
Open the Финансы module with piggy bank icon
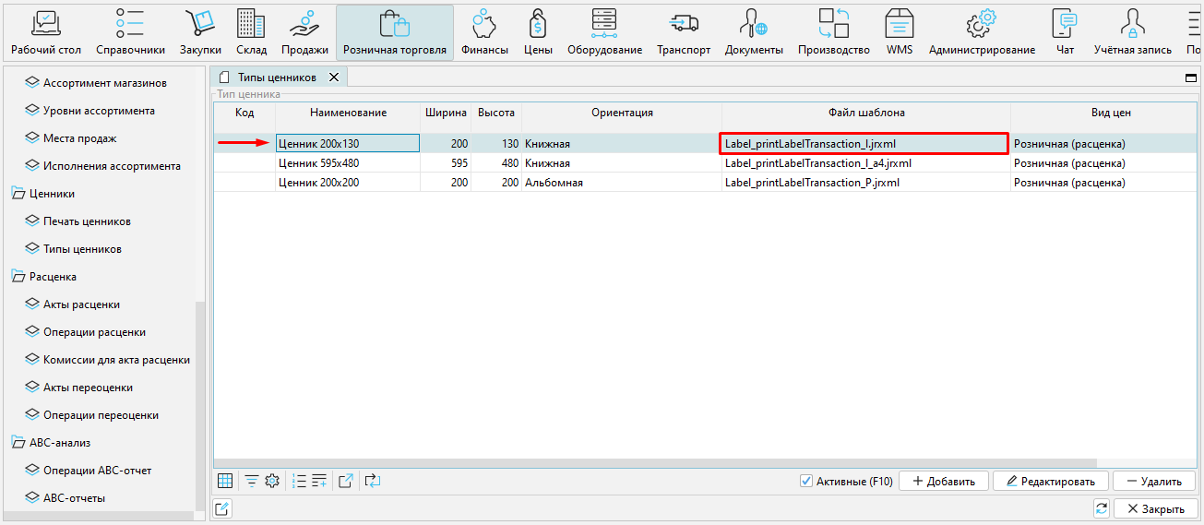484,31
